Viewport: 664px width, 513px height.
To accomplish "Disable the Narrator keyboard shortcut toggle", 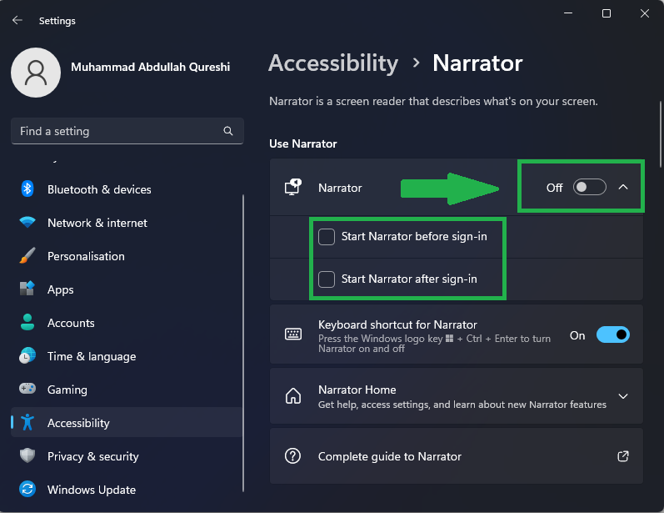I will pyautogui.click(x=612, y=335).
